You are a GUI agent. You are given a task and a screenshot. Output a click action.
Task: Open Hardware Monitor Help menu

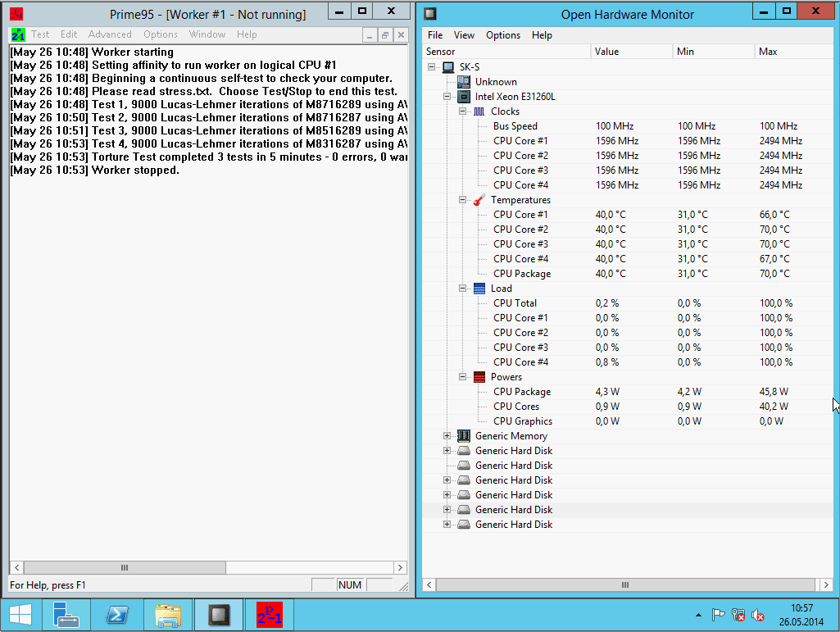542,35
